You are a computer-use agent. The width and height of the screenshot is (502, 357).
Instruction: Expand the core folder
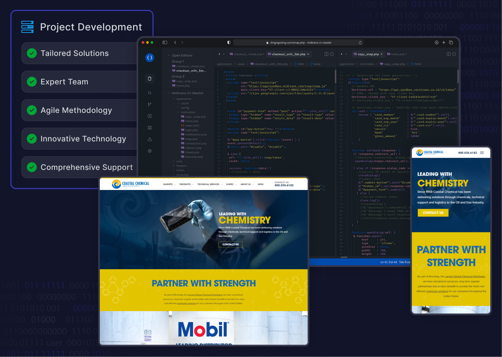pos(174,161)
